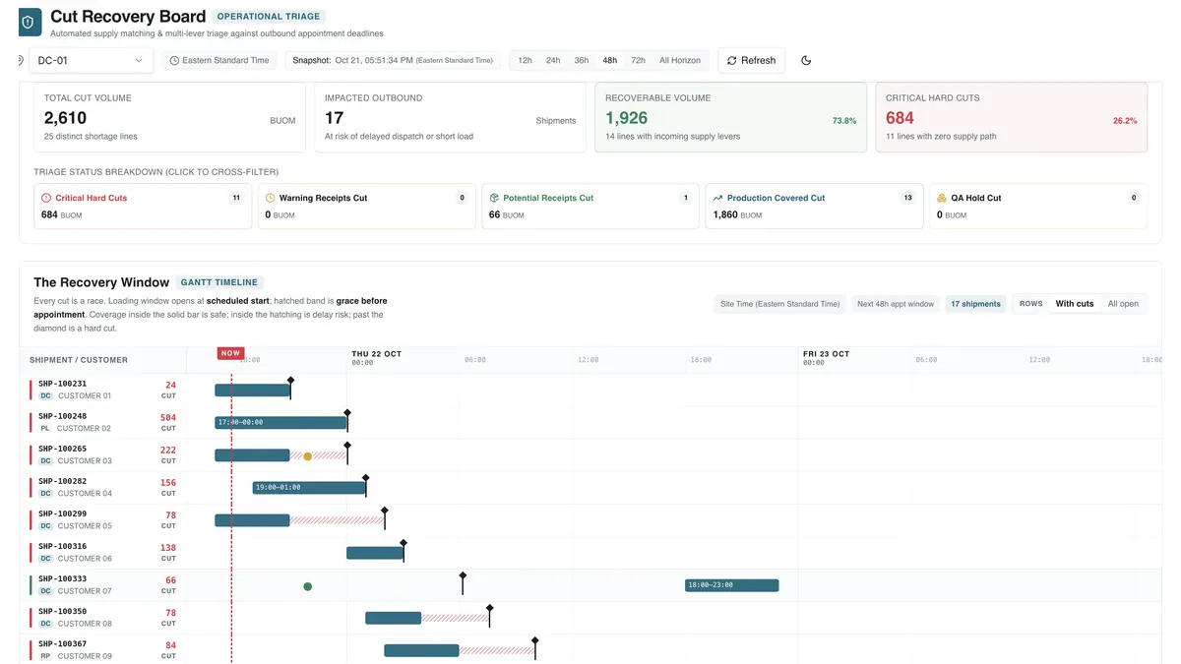Select shipment SHP-100299 row
The width and height of the screenshot is (1181, 664).
pyautogui.click(x=590, y=519)
